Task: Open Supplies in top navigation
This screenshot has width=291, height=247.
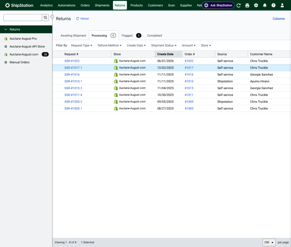Action: [x=186, y=5]
